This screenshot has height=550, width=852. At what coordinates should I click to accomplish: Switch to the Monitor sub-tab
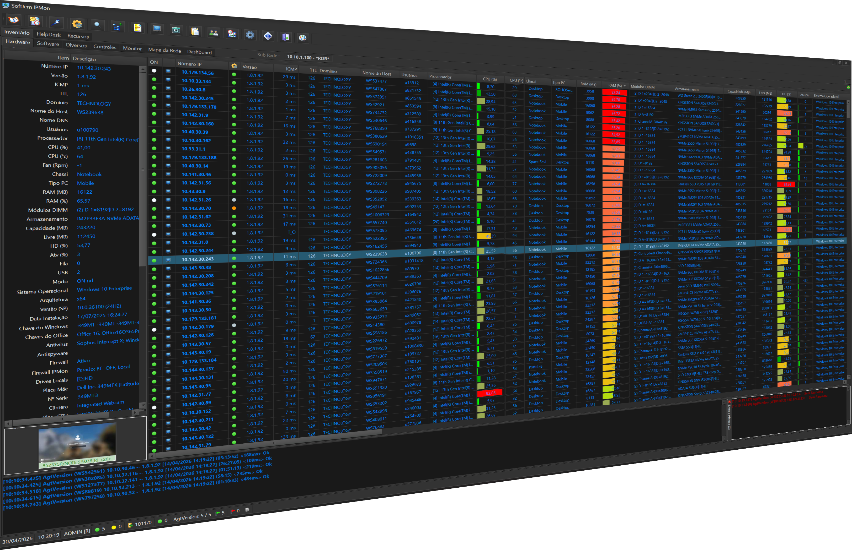pos(132,48)
